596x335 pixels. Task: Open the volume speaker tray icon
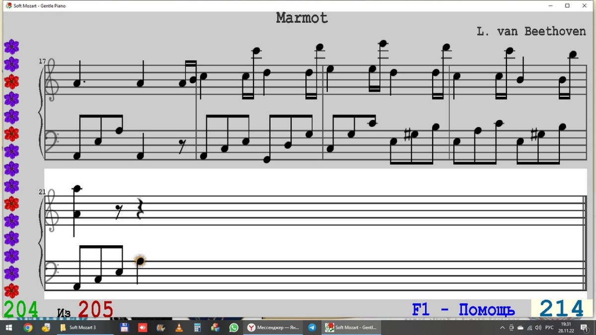click(x=538, y=328)
